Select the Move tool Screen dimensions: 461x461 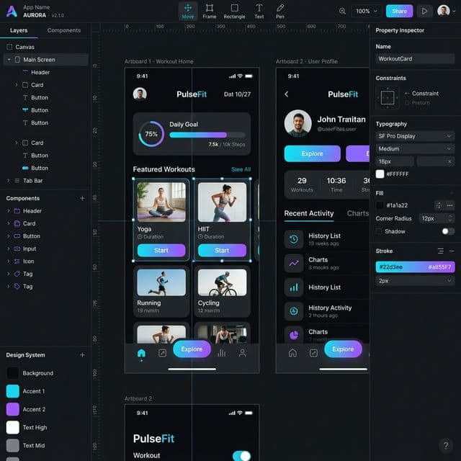(x=187, y=12)
